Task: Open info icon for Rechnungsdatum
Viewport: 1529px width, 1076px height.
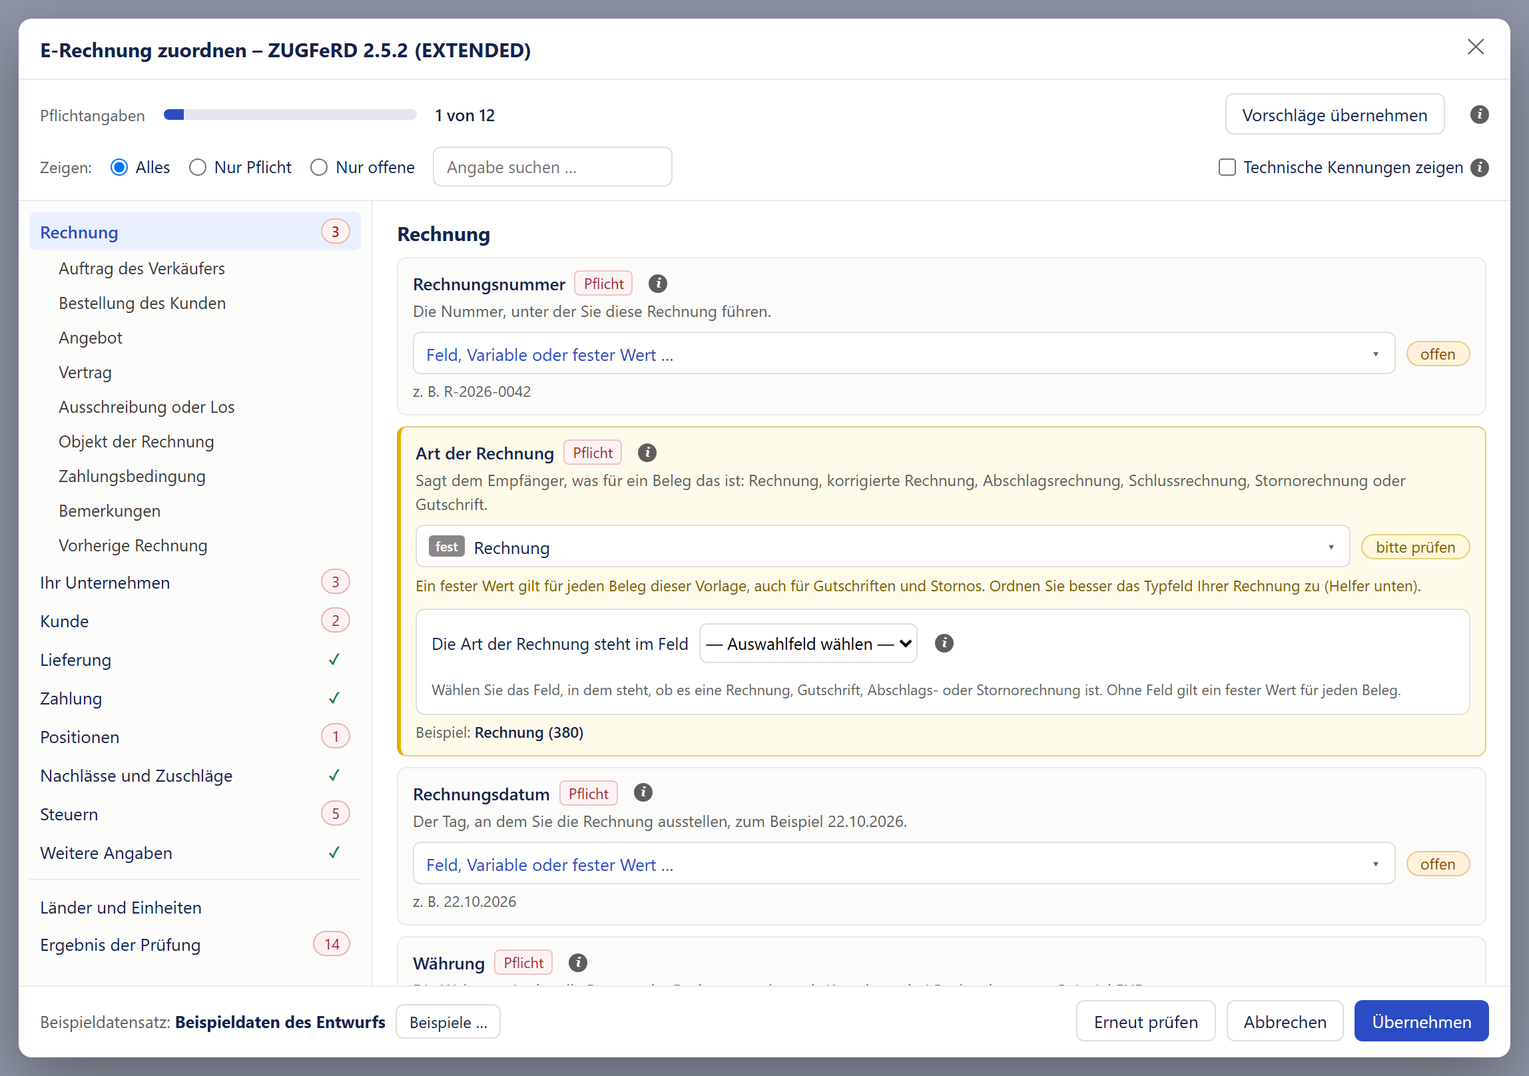Action: tap(643, 792)
